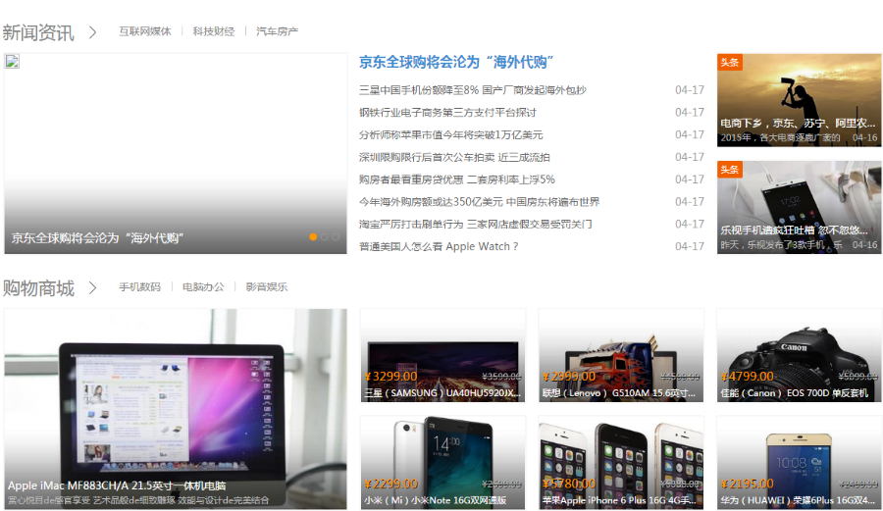
Task: Switch to 电脑办公 shopping tab
Action: pos(203,287)
